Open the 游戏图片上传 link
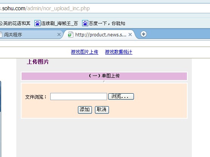210x157 pixels. 84,52
